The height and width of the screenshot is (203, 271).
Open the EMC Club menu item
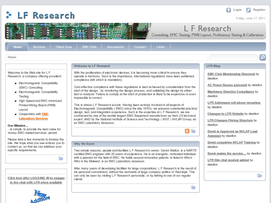[89, 47]
